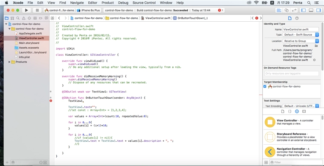Open Spotlight search in menu bar

coord(309,3)
